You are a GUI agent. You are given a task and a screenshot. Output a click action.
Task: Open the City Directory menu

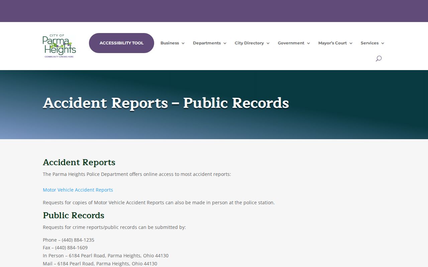252,43
